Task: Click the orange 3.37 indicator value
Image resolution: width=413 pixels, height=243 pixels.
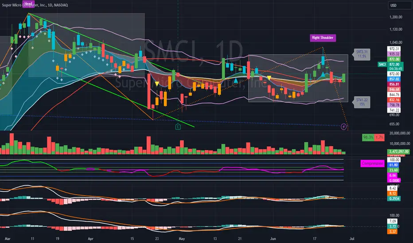Action: click(393, 232)
